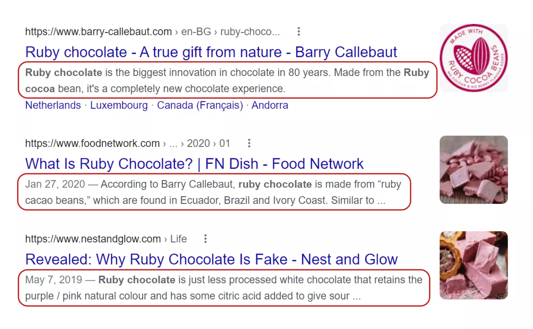Click the 'According to Barry Callebaut' snippet text
The height and width of the screenshot is (329, 533).
click(x=168, y=184)
